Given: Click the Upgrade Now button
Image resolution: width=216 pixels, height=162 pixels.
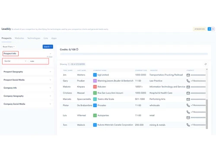Looking at the screenshot, I should click(200, 29).
